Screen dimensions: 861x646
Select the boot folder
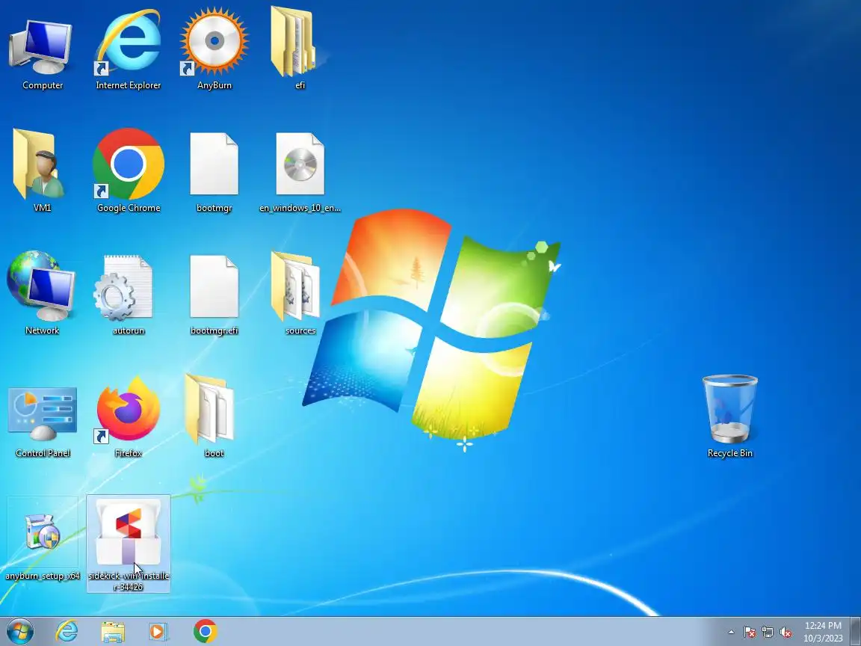[x=215, y=416]
